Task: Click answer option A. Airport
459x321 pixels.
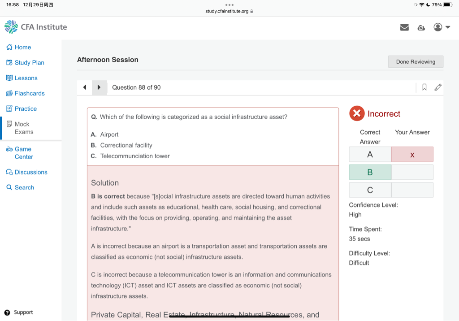Action: [x=104, y=134]
